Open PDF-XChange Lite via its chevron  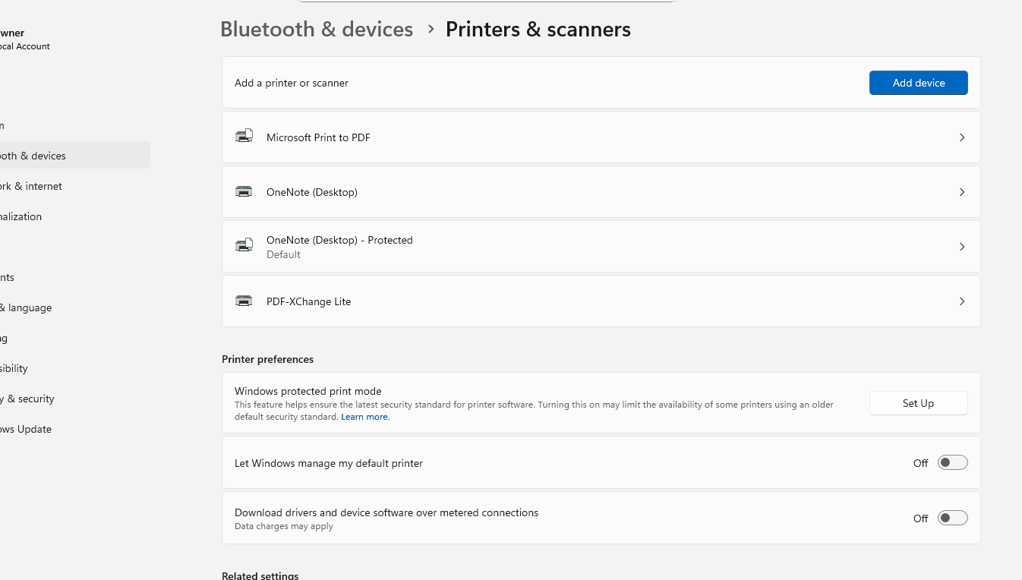pos(961,301)
